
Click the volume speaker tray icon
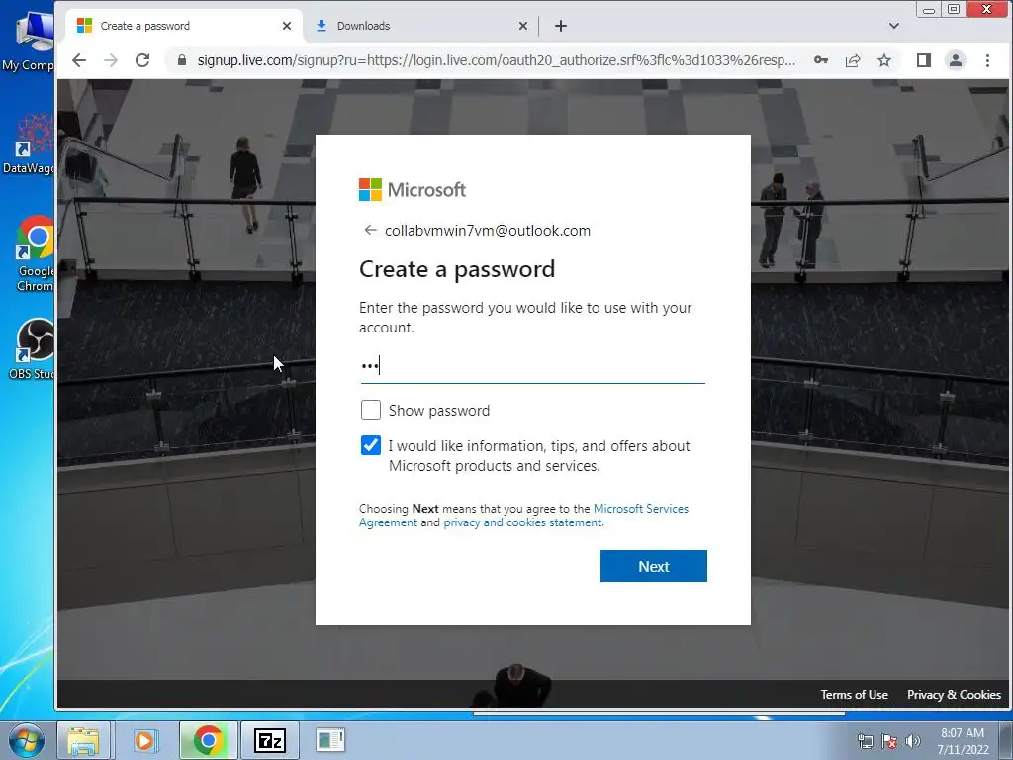[x=913, y=741]
